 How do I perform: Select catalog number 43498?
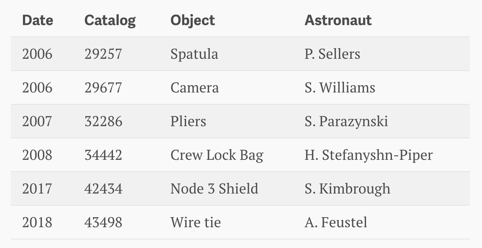tap(103, 223)
